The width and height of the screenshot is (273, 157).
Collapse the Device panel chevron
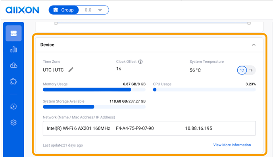tap(254, 45)
